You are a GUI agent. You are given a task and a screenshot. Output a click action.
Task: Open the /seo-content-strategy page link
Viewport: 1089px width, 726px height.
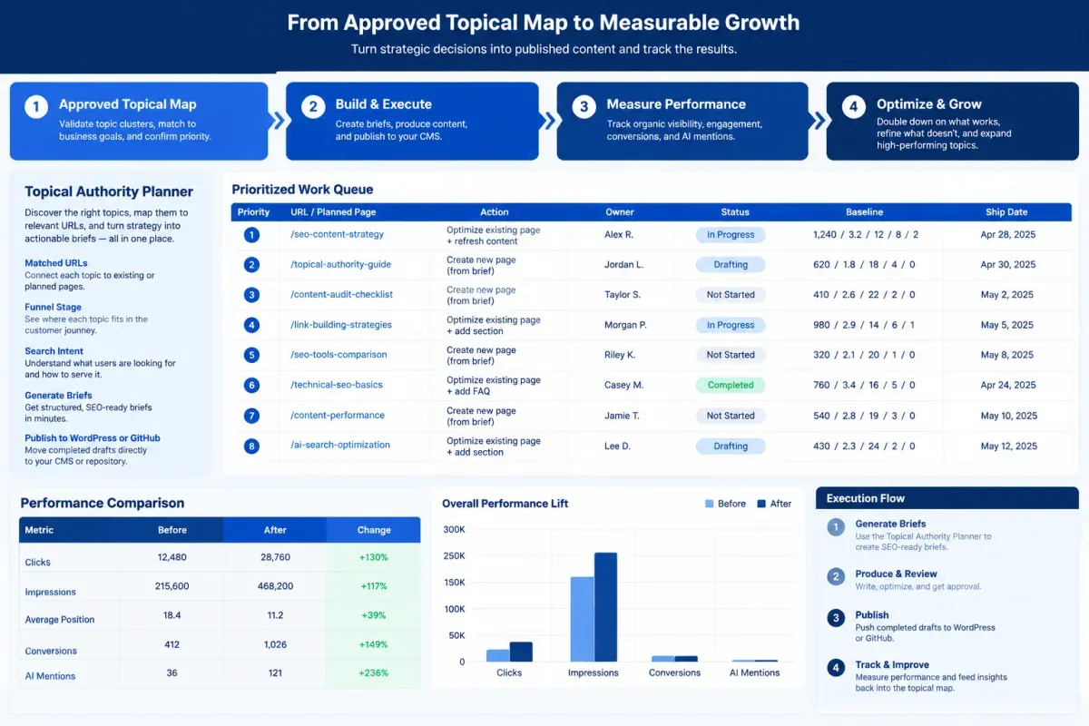pyautogui.click(x=337, y=234)
